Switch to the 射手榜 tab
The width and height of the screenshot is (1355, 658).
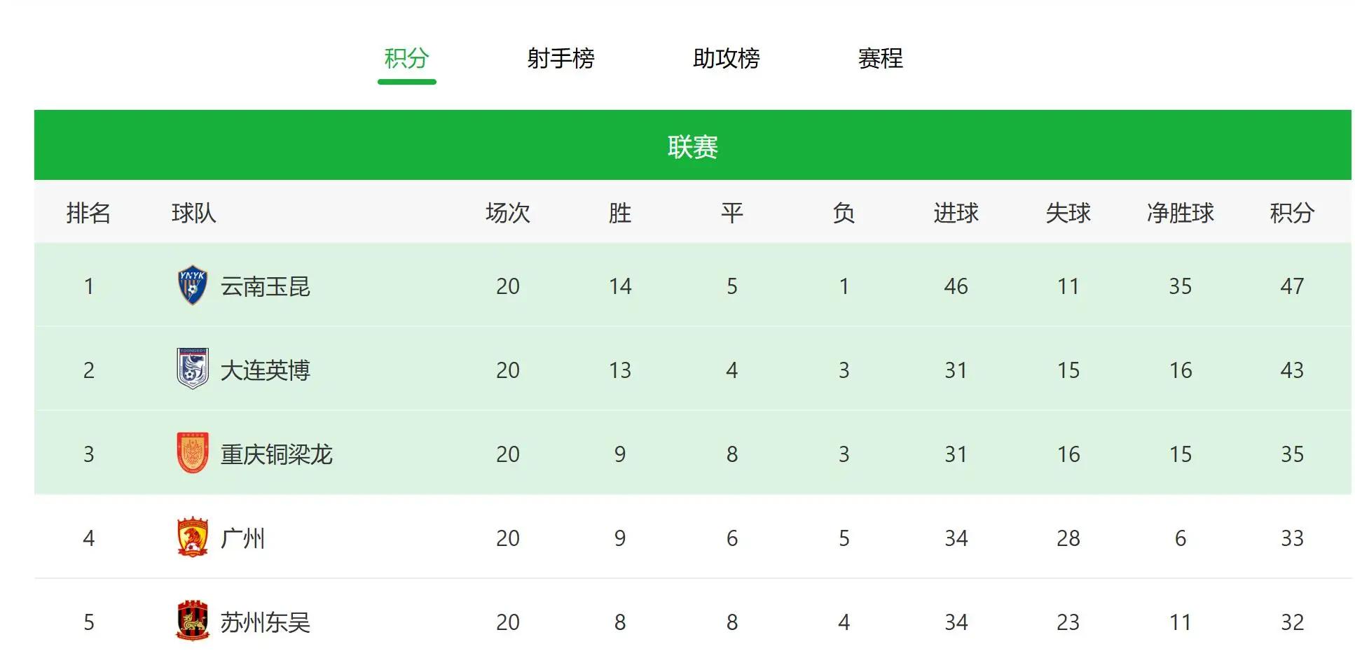tap(561, 58)
